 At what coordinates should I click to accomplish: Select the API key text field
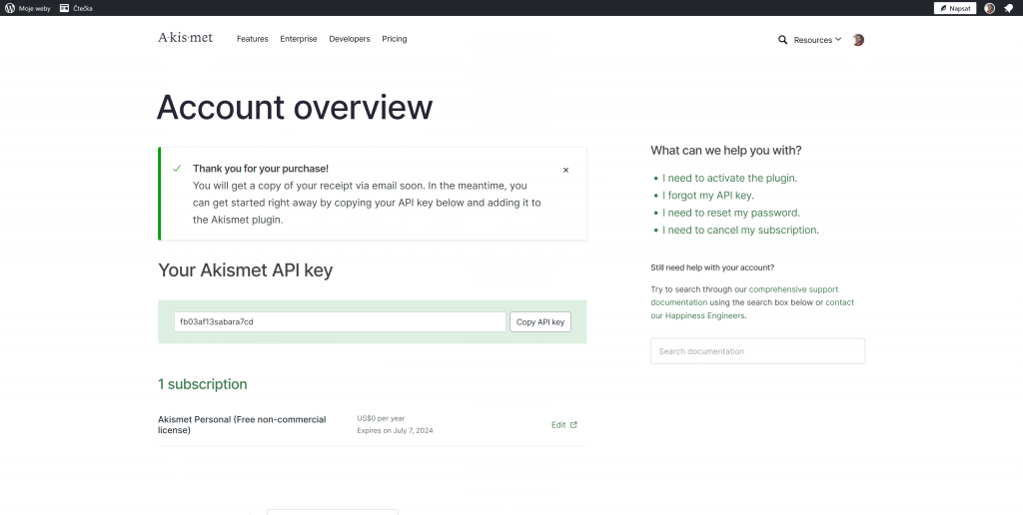[x=340, y=322]
